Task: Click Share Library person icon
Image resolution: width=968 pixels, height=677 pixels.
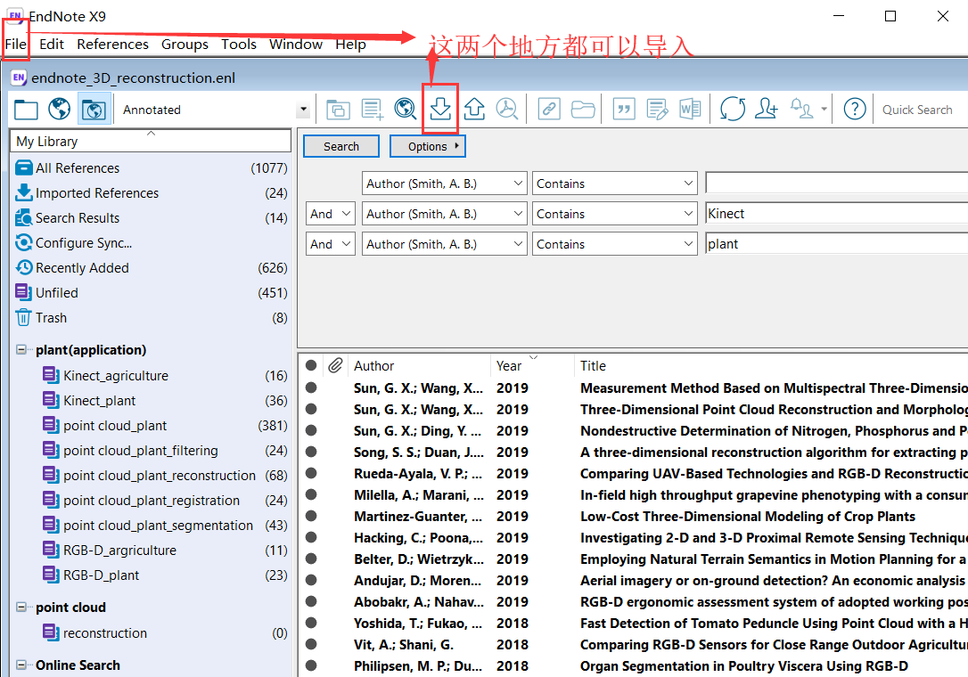Action: pyautogui.click(x=767, y=110)
